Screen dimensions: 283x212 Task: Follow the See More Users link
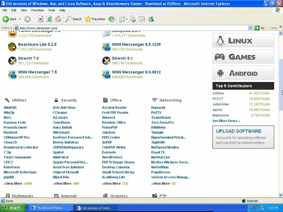point(226,121)
